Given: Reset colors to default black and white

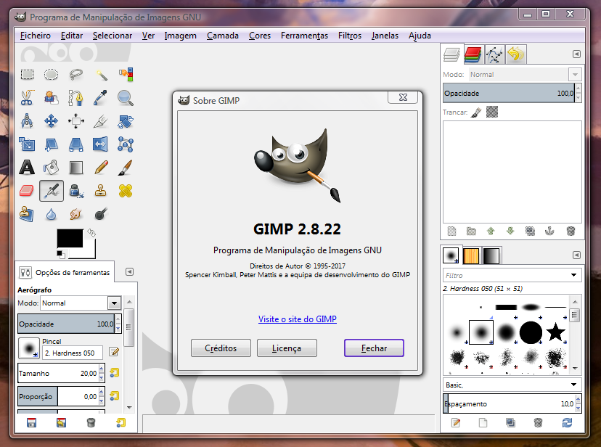Looking at the screenshot, I should (60, 254).
